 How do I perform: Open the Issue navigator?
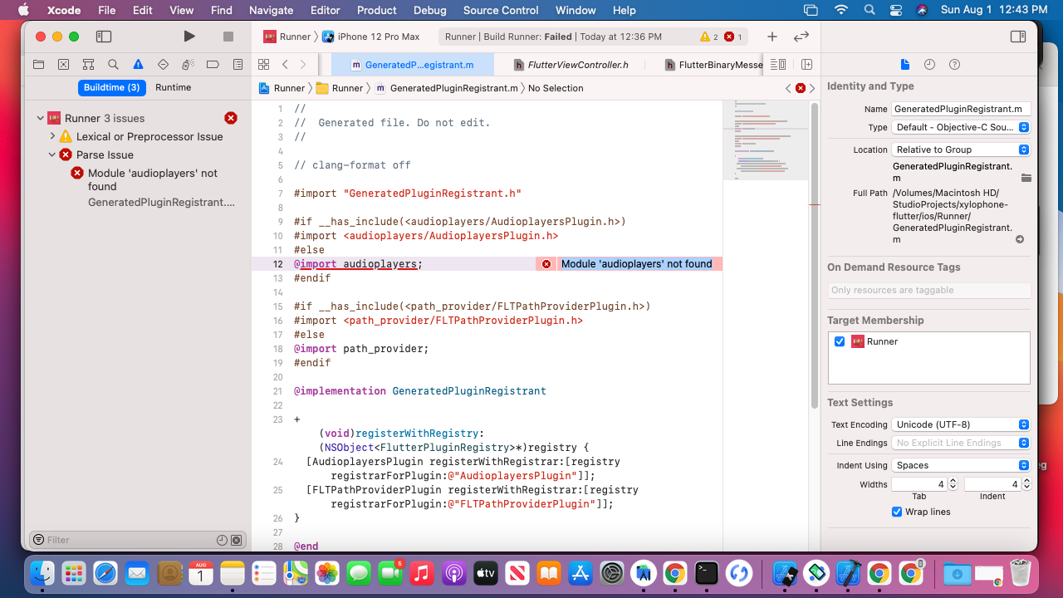138,64
